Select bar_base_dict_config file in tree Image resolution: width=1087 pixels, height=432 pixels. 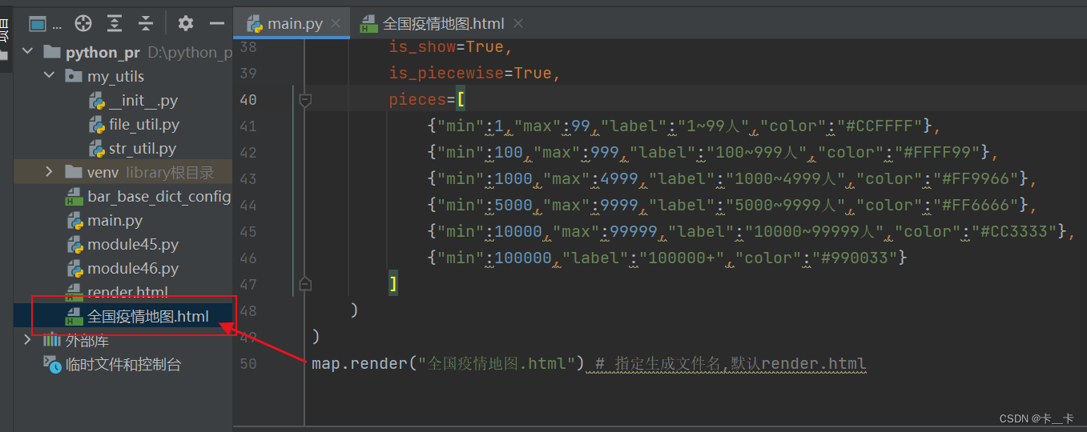[159, 196]
